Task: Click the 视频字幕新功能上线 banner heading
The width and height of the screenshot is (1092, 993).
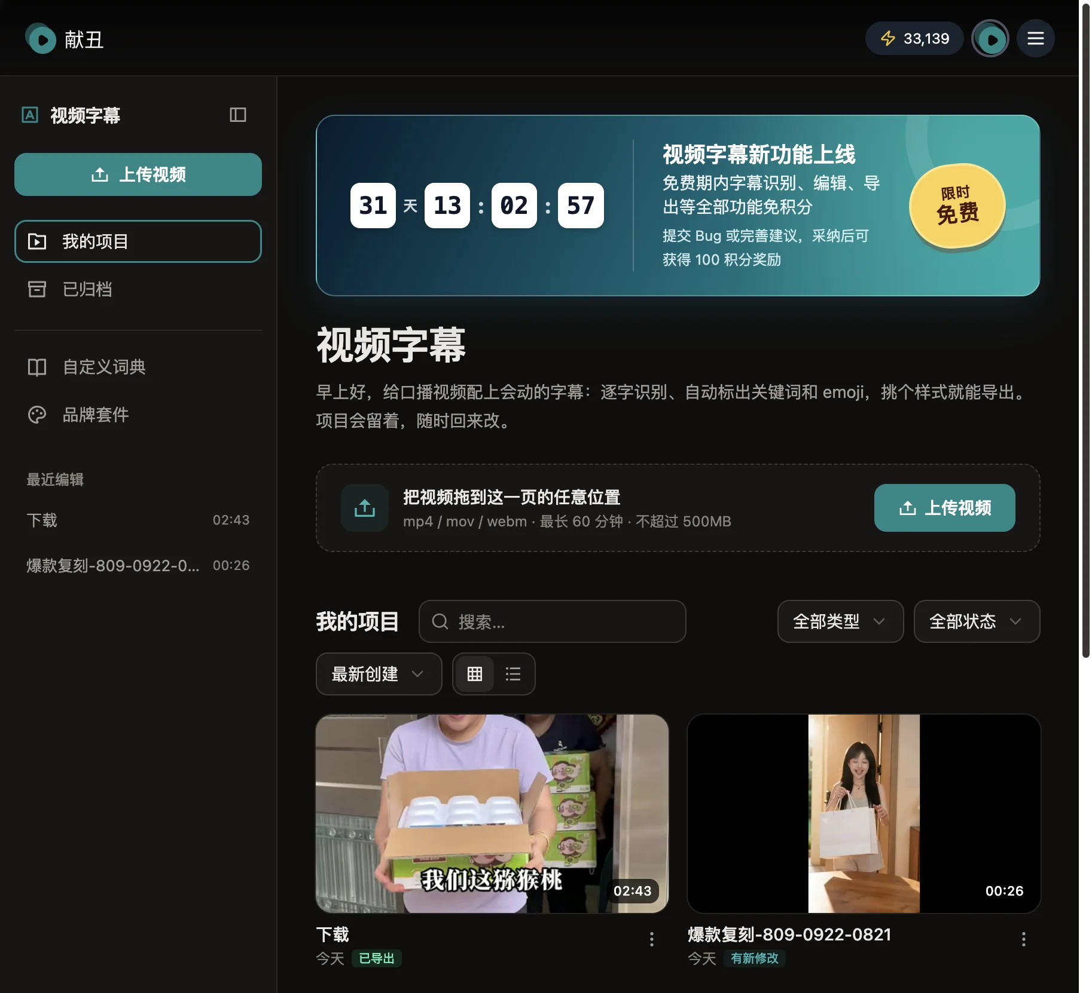Action: pyautogui.click(x=759, y=154)
